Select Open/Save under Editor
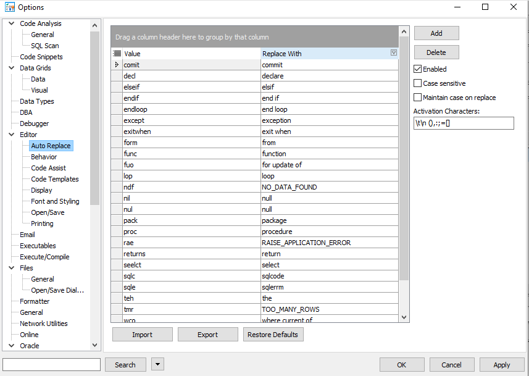Viewport: 529px width, 376px height. (48, 212)
